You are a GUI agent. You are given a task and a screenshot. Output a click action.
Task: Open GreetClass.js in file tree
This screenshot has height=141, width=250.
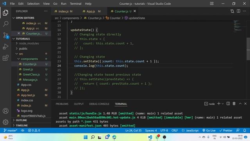pyautogui.click(x=31, y=74)
